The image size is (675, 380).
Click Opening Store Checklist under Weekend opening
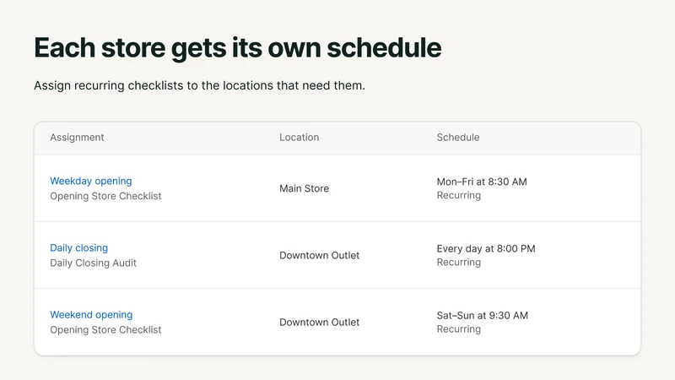(x=105, y=329)
